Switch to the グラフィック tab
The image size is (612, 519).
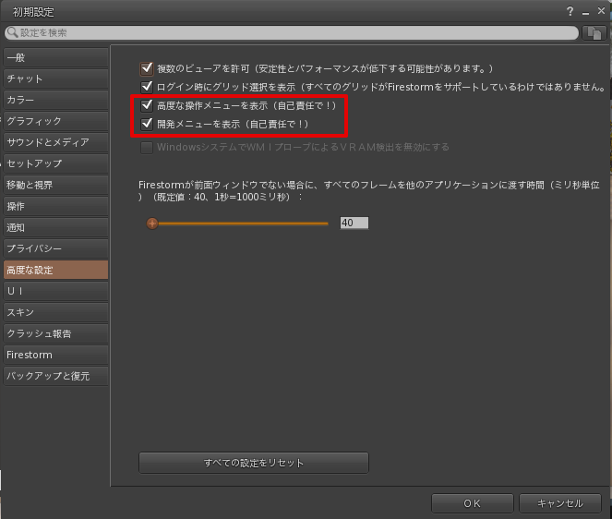(x=55, y=121)
